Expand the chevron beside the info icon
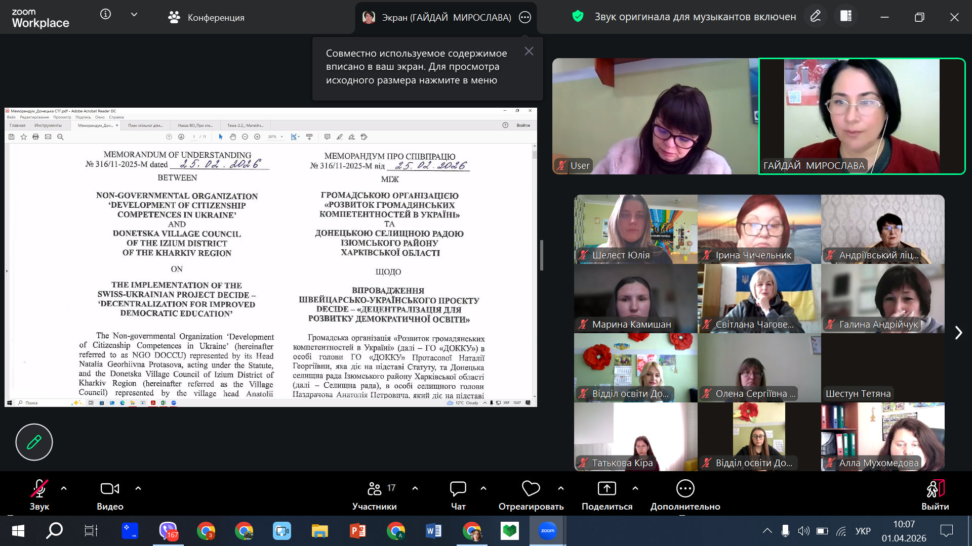Image resolution: width=972 pixels, height=546 pixels. pos(134,15)
